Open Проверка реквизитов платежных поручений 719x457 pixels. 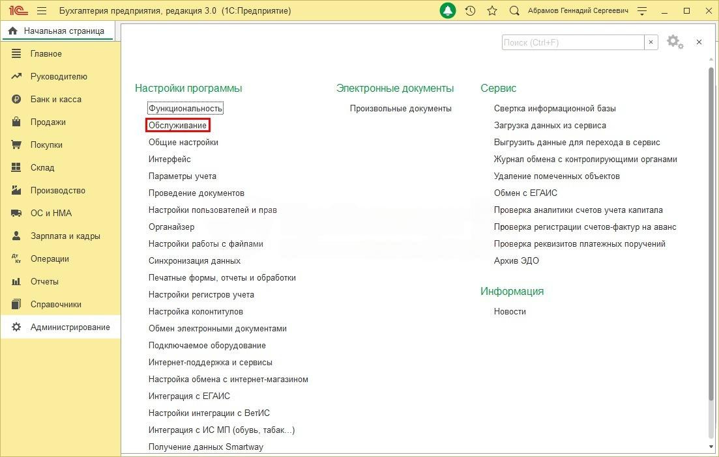[x=580, y=244]
